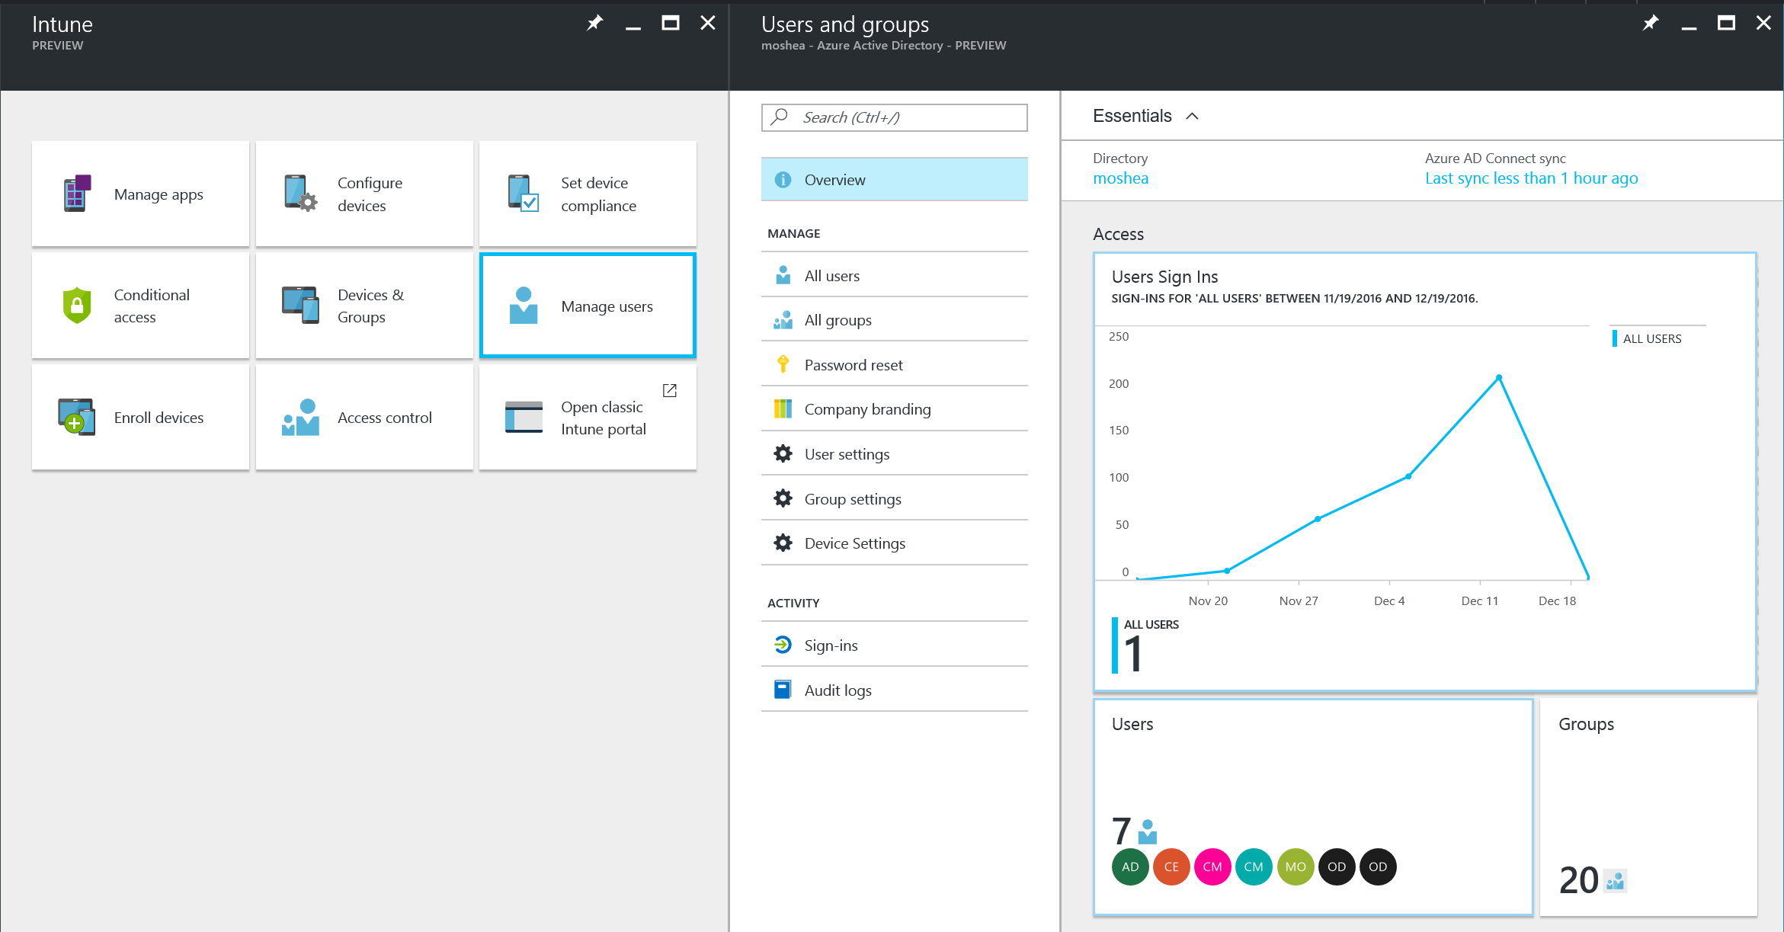Click the pink CM user avatar
Image resolution: width=1784 pixels, height=932 pixels.
pos(1212,866)
